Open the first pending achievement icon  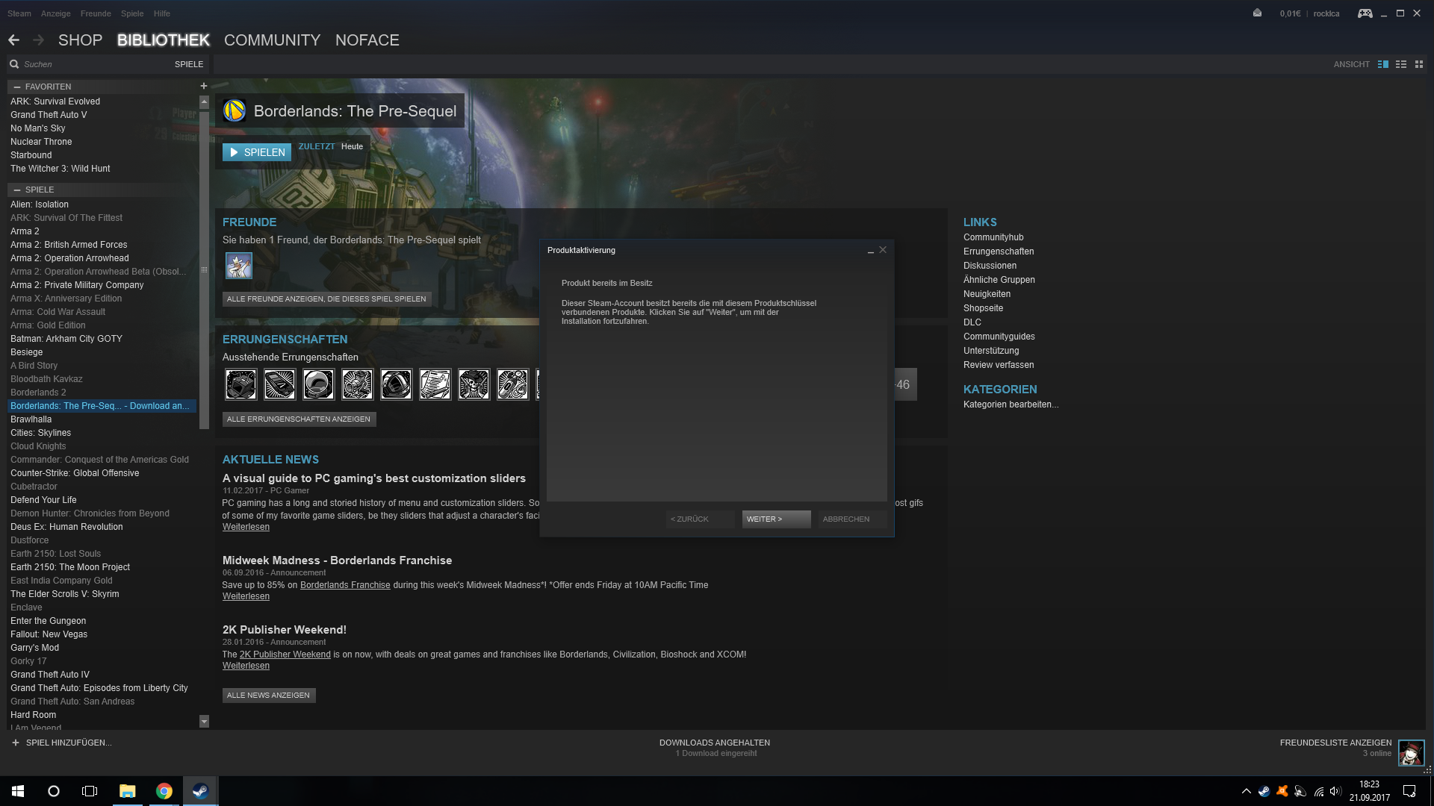click(x=240, y=384)
